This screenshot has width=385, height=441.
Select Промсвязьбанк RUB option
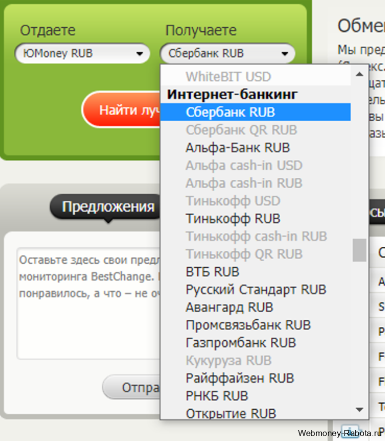coord(255,325)
